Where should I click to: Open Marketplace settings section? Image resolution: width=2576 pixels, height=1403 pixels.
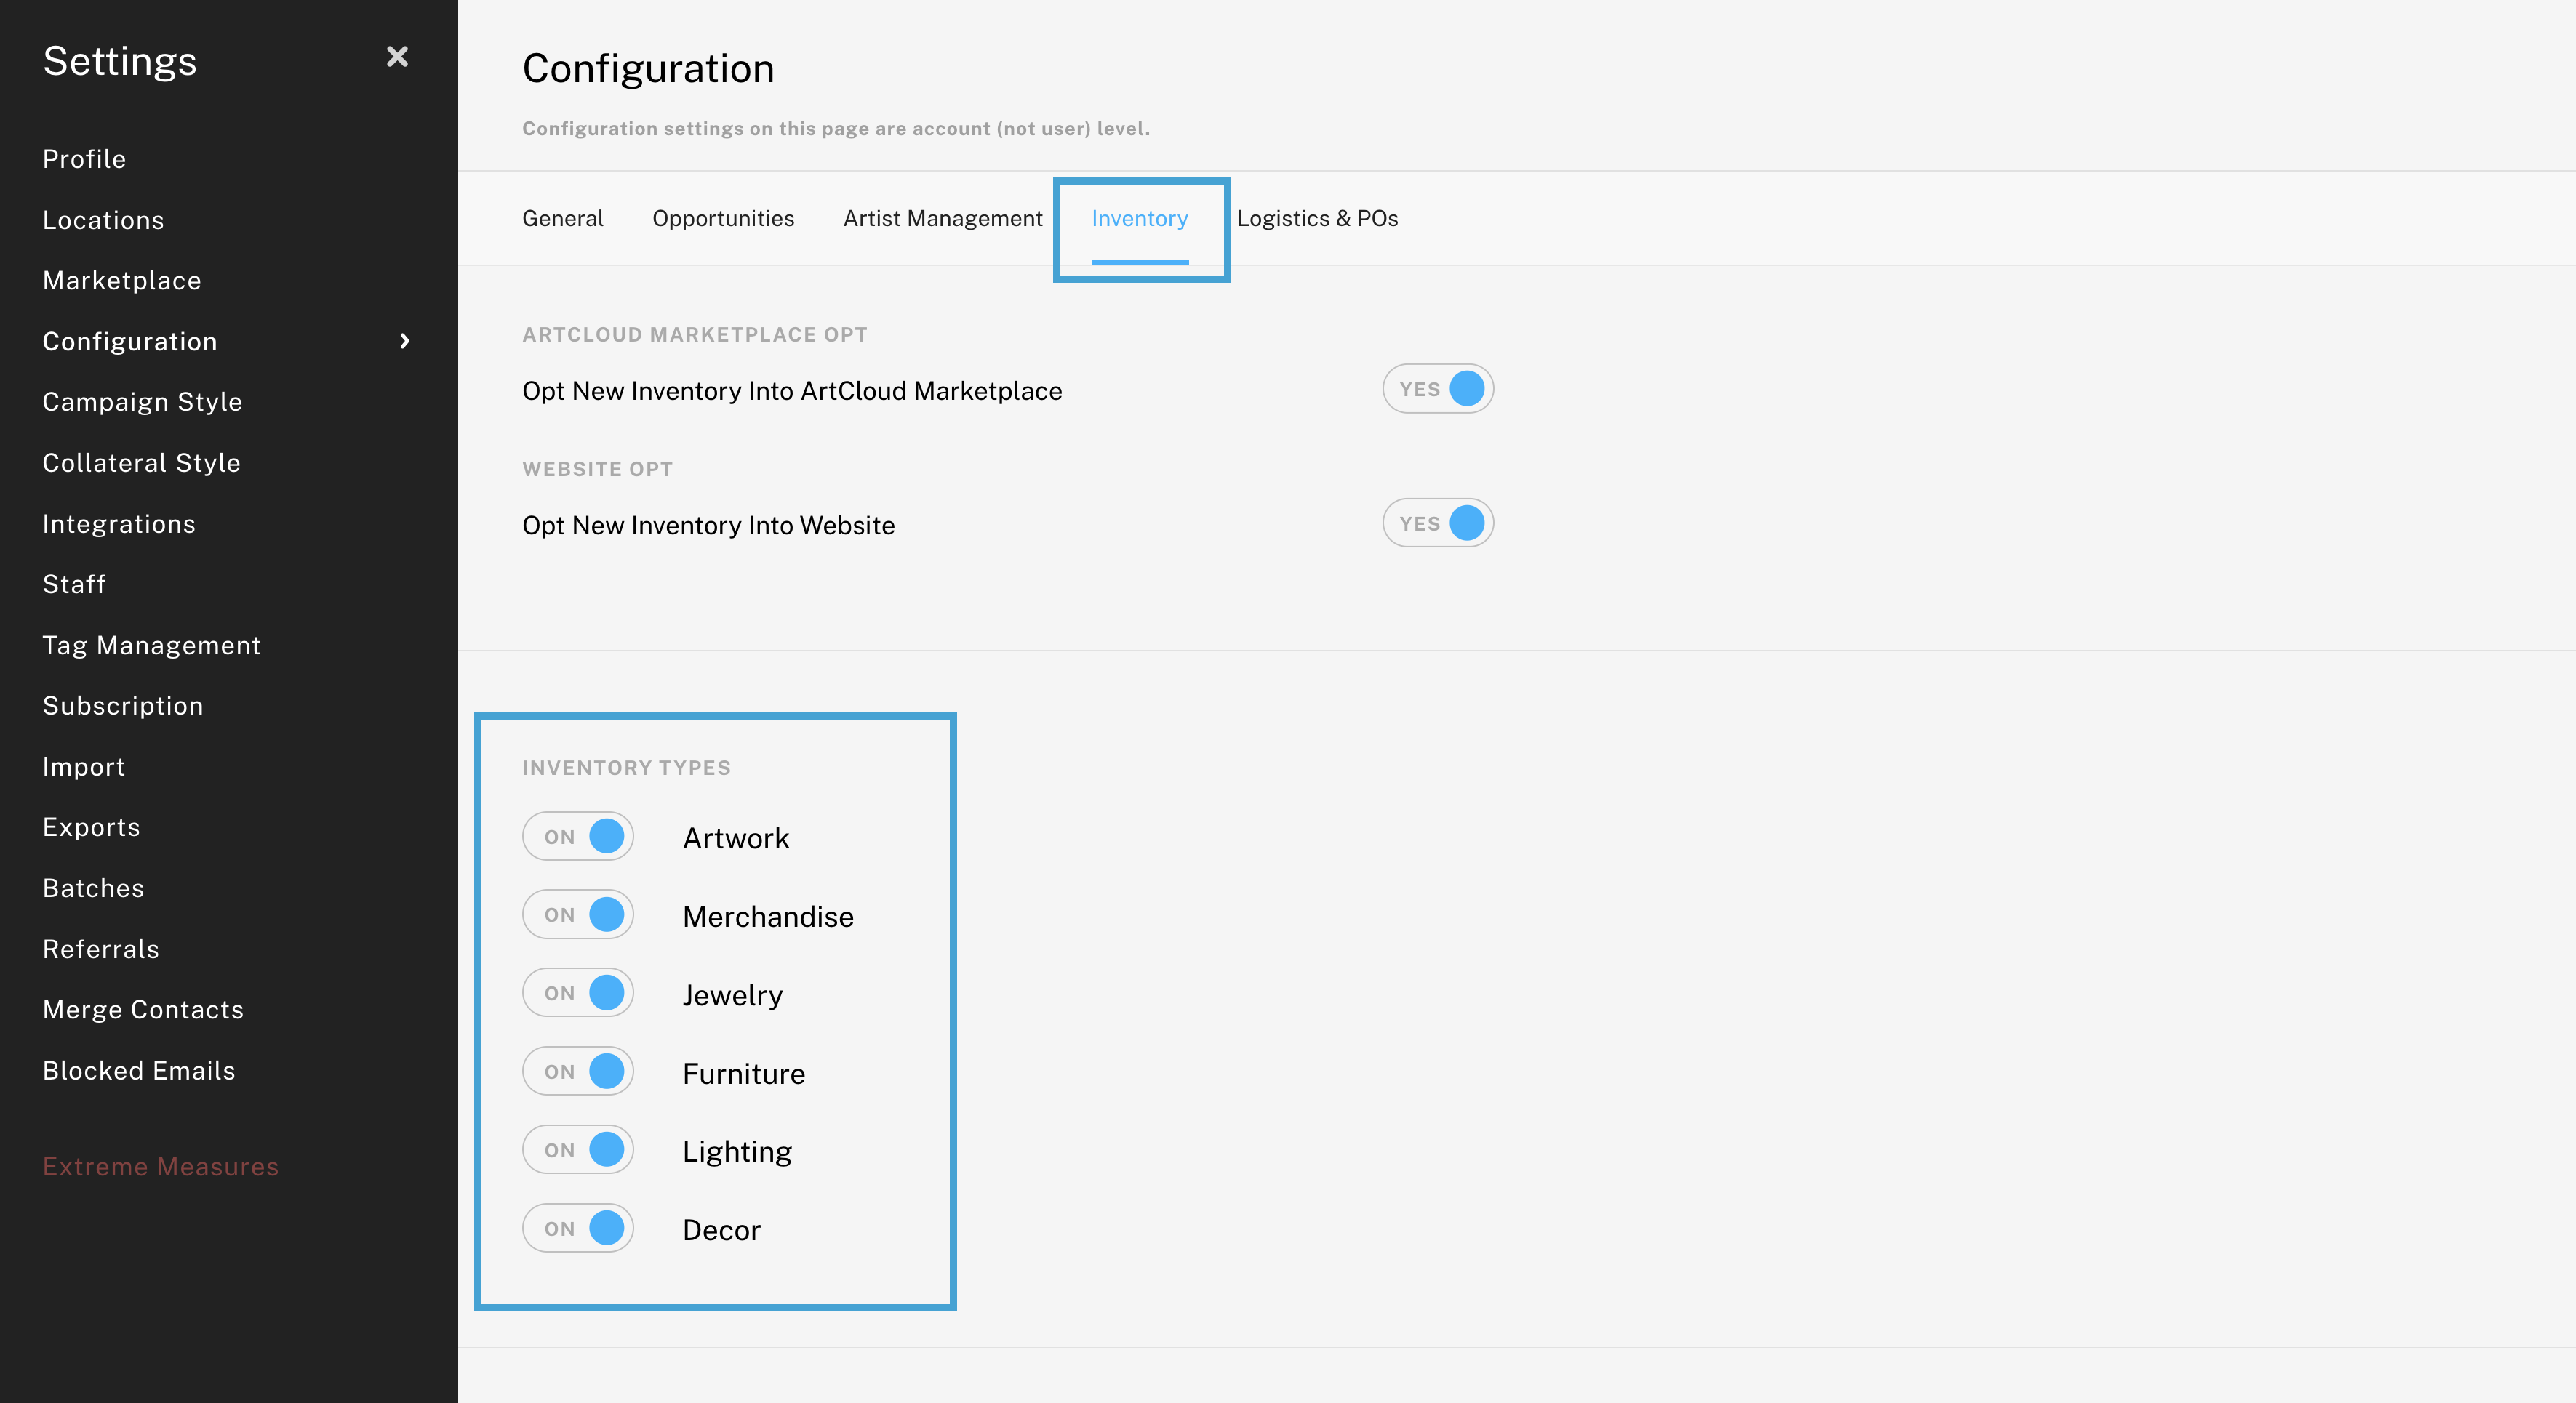[122, 281]
